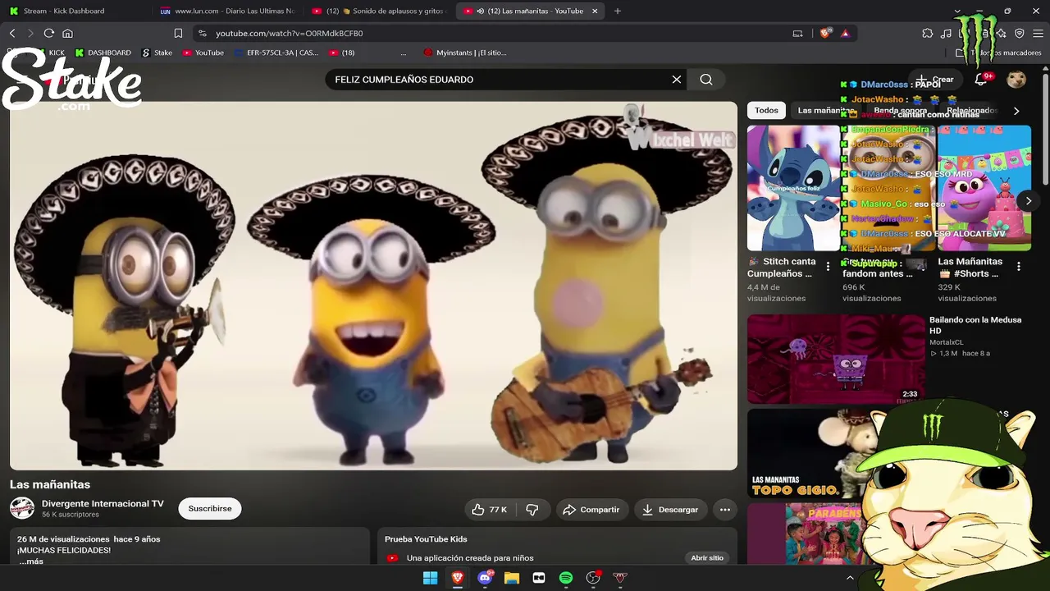Click the minions video player

(x=373, y=286)
